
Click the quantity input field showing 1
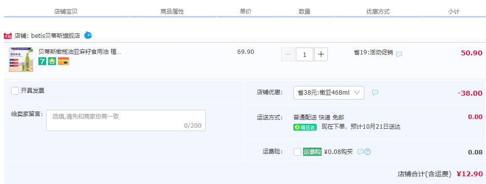305,54
